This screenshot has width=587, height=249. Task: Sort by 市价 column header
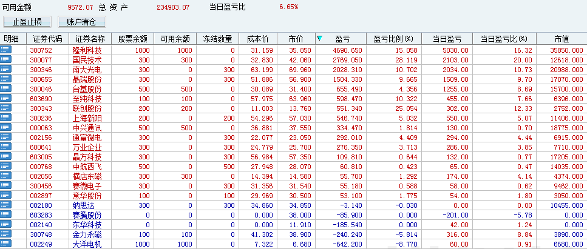pos(296,39)
